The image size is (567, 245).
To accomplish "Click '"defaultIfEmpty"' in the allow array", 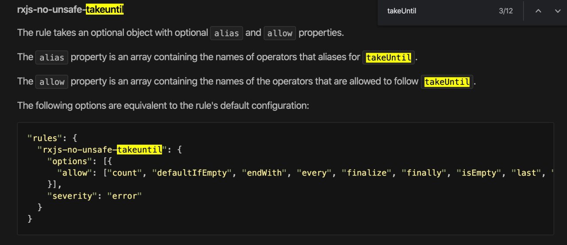I will (192, 173).
